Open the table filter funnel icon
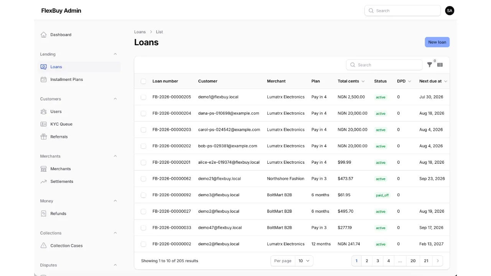 [x=430, y=65]
